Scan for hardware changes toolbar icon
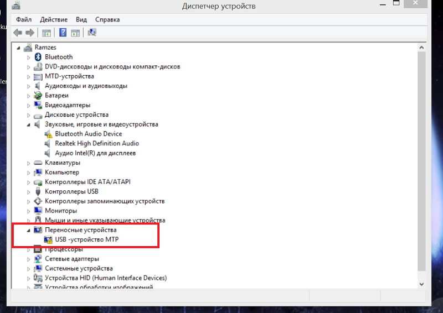Viewport: 443px width, 313px height. tap(92, 33)
